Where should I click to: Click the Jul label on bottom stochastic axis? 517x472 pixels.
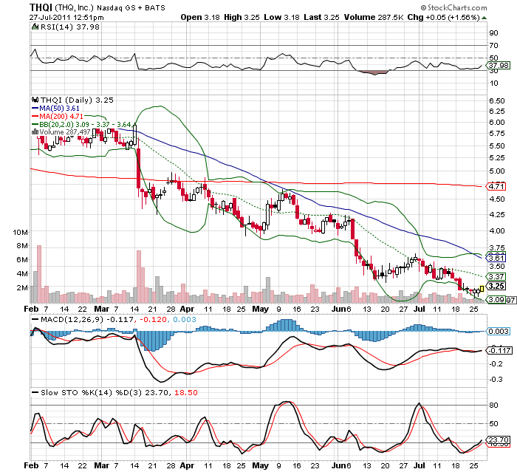click(419, 465)
